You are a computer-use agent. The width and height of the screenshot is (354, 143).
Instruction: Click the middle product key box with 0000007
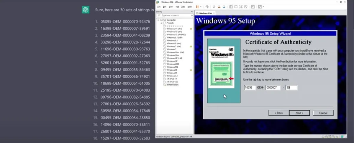tap(273, 87)
